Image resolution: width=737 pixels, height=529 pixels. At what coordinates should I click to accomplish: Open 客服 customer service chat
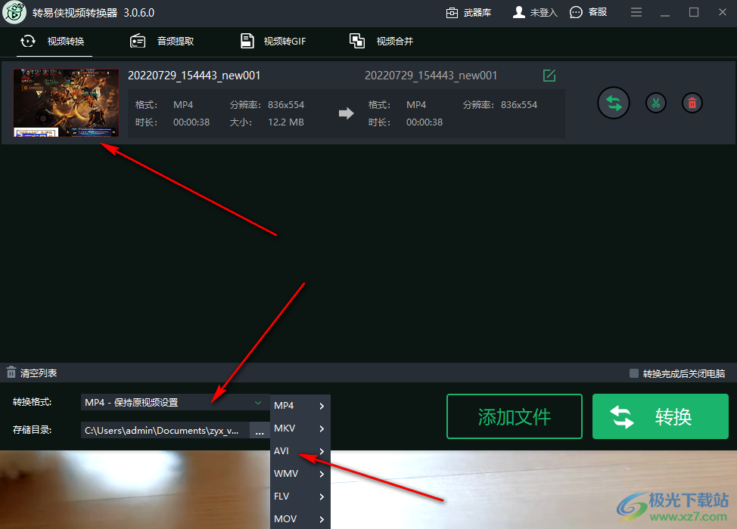tap(588, 12)
